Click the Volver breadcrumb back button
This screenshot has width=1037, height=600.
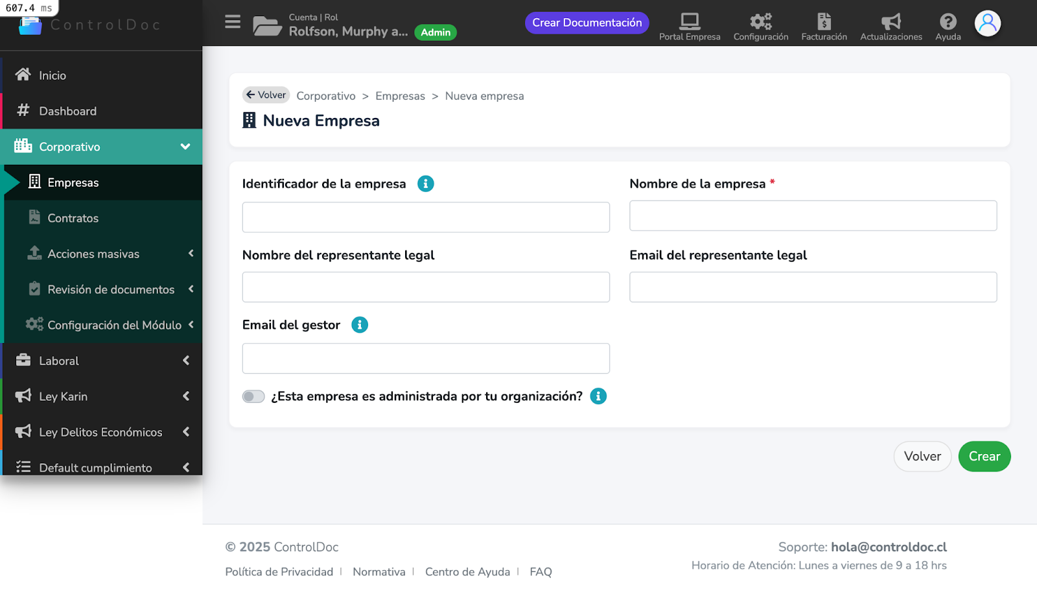click(266, 95)
